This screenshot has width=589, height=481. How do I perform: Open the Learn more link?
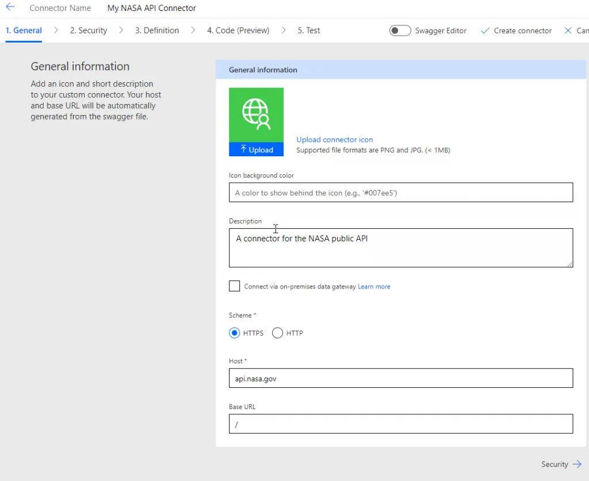click(374, 286)
